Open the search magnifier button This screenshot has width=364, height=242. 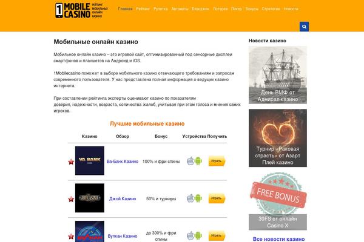[304, 27]
